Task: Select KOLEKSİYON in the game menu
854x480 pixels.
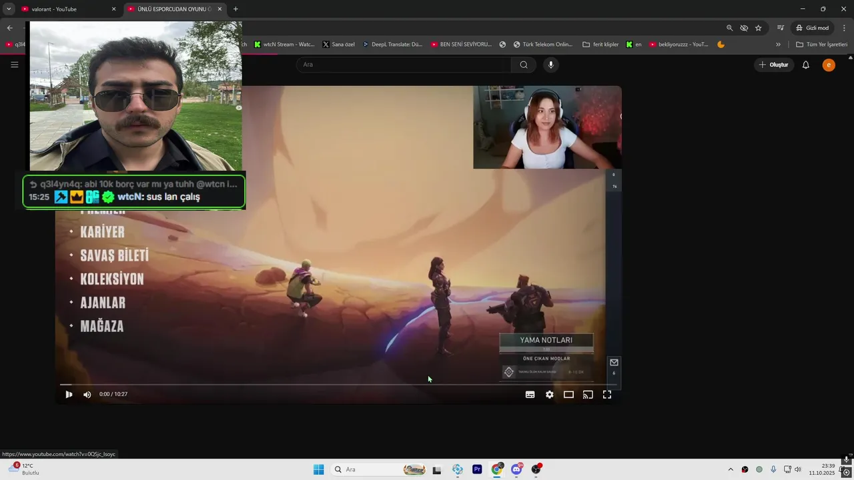Action: click(x=112, y=279)
